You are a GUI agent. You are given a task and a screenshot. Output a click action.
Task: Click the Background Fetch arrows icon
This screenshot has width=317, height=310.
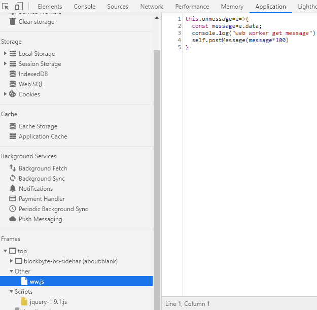(x=13, y=168)
